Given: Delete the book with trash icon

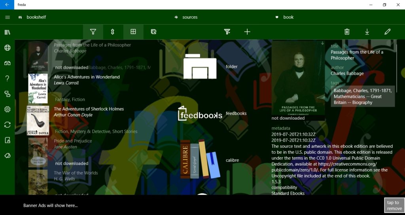Looking at the screenshot, I should point(347,32).
